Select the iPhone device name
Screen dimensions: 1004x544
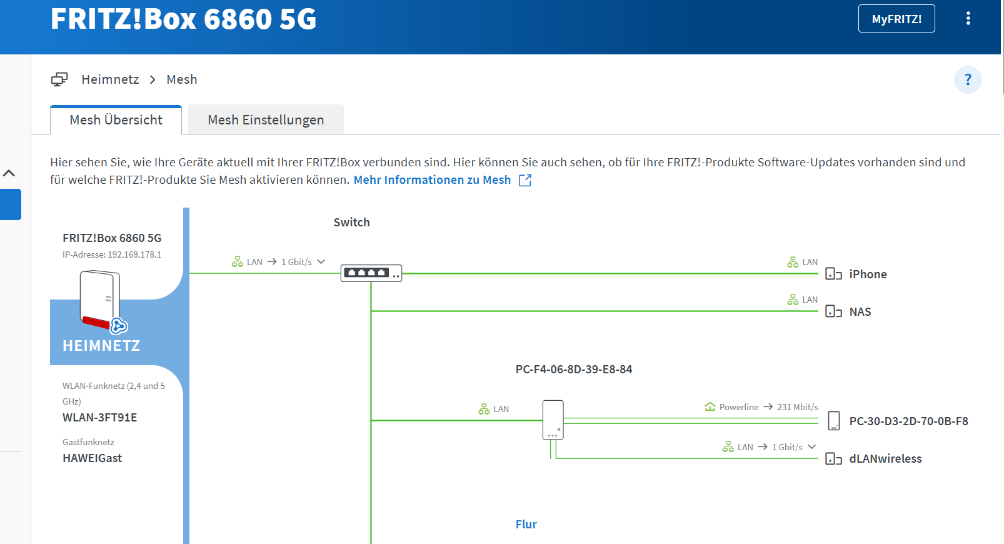click(x=868, y=275)
